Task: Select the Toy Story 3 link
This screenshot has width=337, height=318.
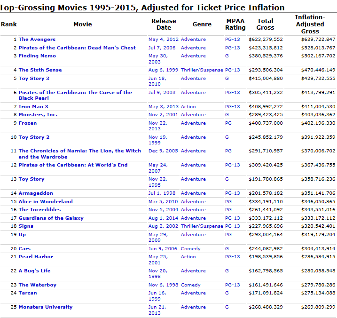Action: point(34,78)
